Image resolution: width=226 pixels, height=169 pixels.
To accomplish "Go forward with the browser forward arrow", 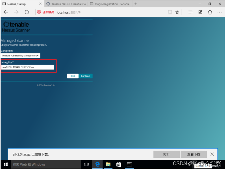I will point(16,12).
